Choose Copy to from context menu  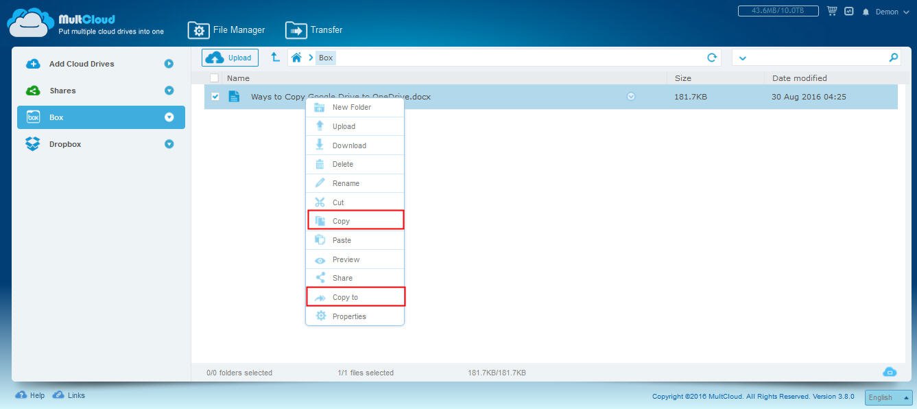(x=355, y=297)
